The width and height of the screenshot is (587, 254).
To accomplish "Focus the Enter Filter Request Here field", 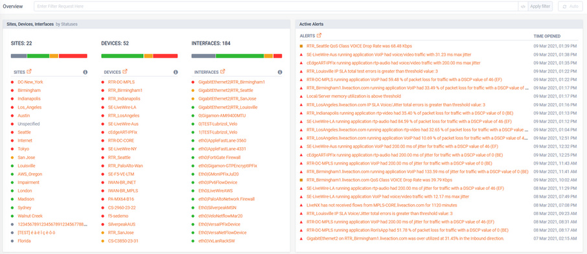I will point(276,6).
